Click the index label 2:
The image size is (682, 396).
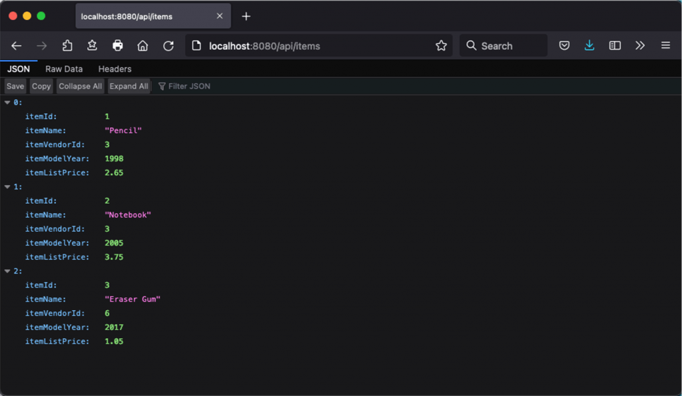[18, 272]
